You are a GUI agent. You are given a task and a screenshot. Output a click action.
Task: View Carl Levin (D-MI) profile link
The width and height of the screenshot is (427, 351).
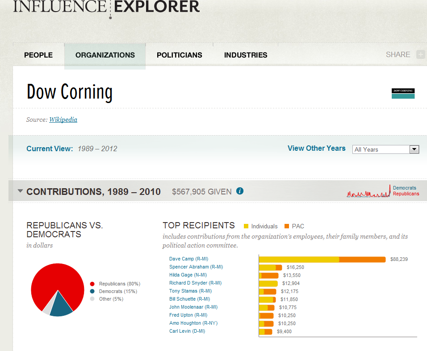187,331
